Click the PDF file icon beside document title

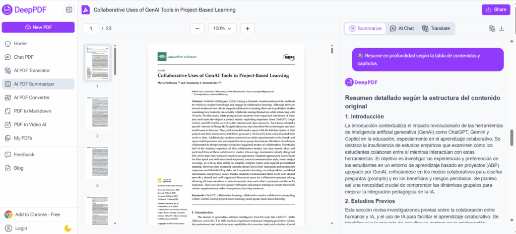[86, 10]
